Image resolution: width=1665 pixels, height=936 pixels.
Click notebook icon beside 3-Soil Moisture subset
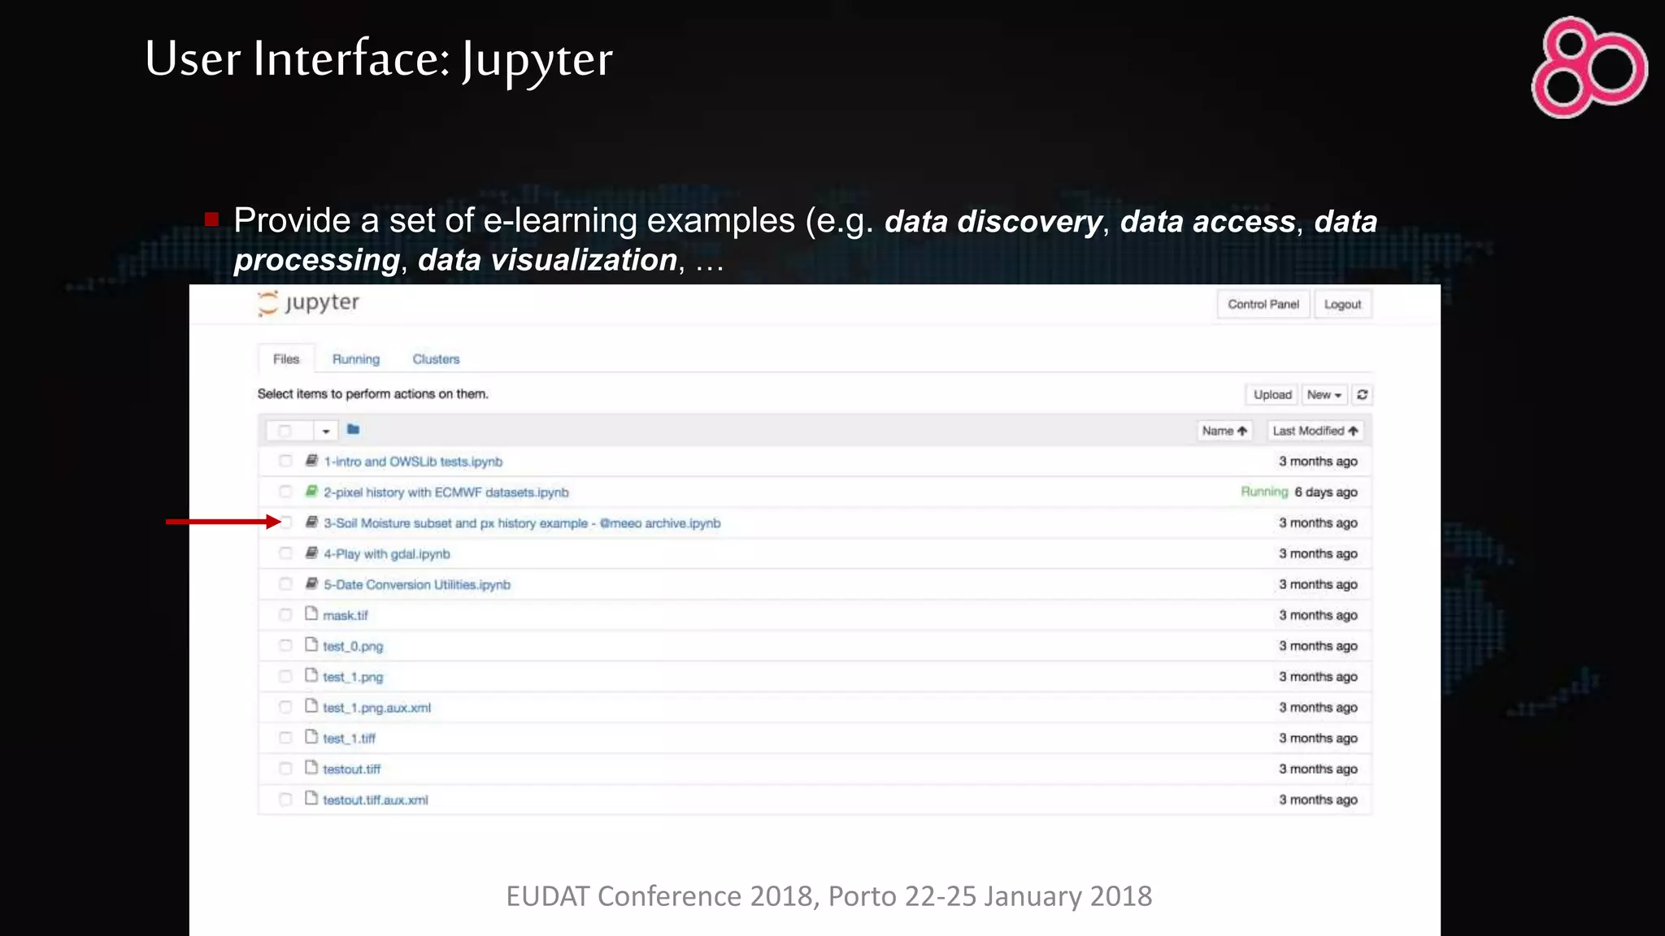[x=311, y=522]
